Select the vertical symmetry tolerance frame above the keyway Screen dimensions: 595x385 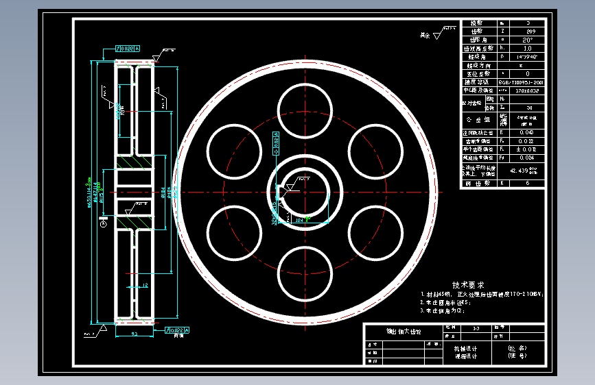[276, 143]
